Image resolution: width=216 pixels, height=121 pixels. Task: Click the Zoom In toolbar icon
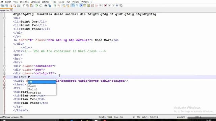(x=55, y=5)
